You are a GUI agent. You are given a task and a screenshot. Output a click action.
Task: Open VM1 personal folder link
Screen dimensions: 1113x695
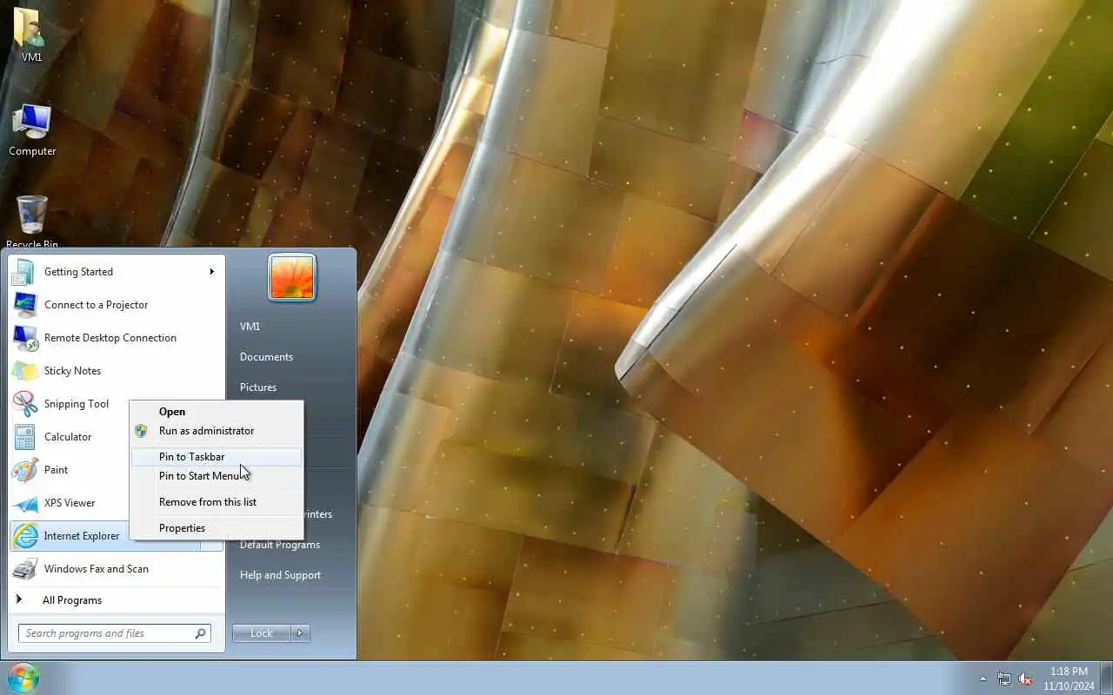[250, 327]
